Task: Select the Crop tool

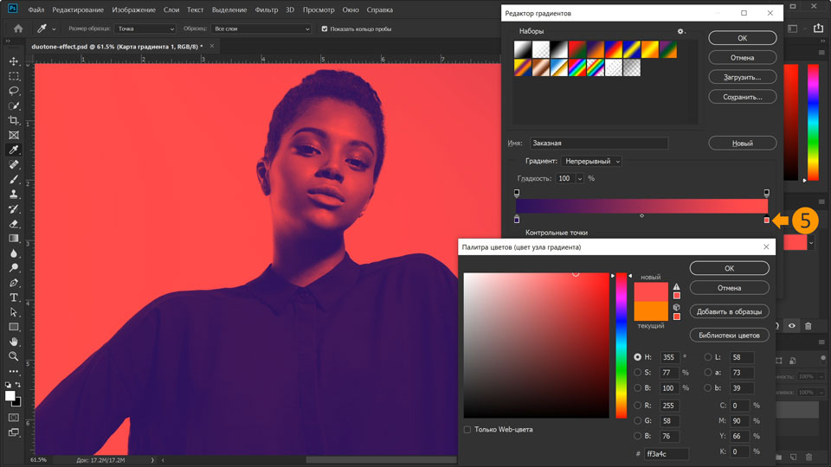Action: (14, 121)
